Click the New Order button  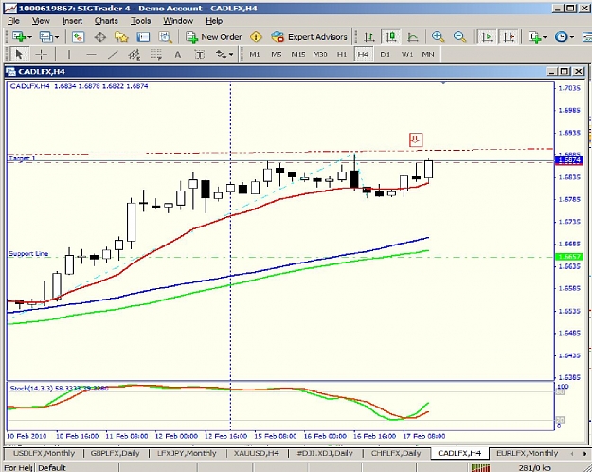pyautogui.click(x=214, y=37)
